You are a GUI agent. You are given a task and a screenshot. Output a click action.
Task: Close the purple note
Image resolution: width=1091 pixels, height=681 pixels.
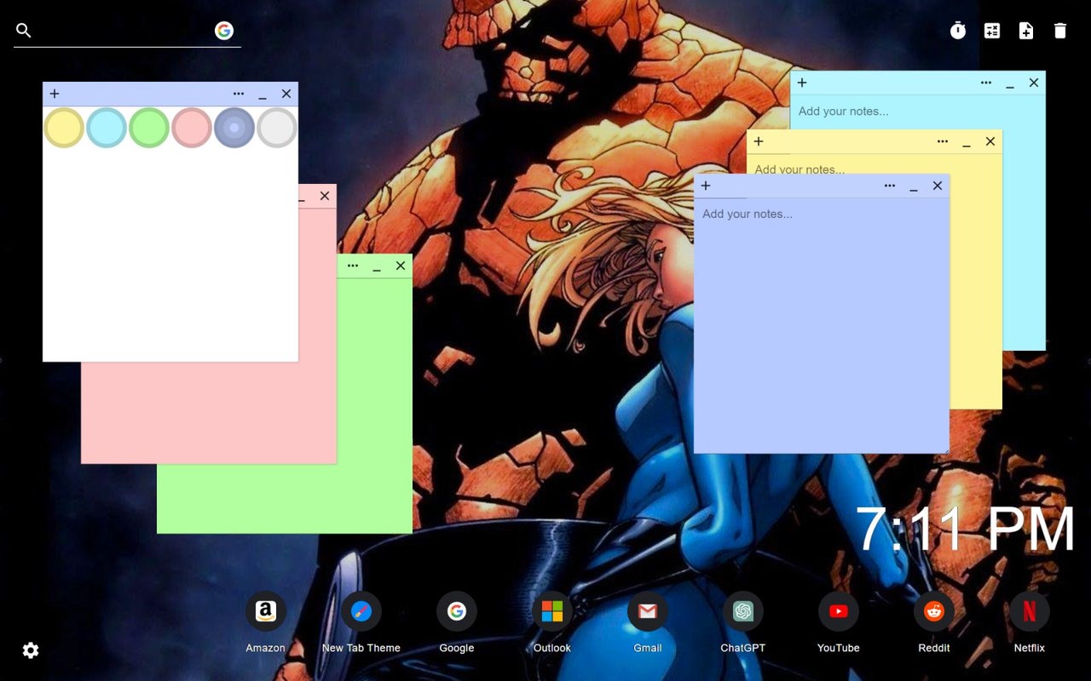click(938, 186)
